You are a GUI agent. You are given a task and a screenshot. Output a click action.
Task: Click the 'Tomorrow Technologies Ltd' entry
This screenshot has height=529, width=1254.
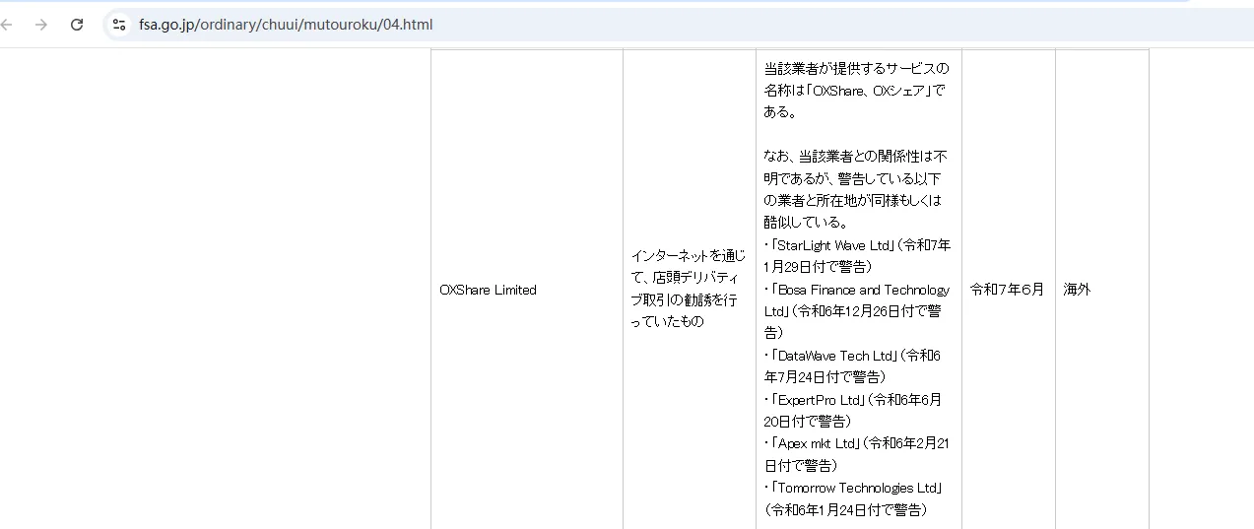pos(857,488)
